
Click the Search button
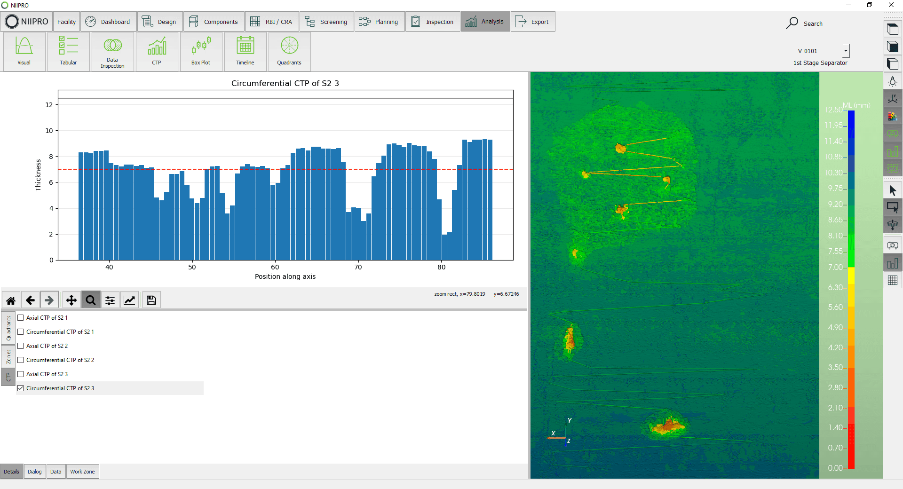pyautogui.click(x=804, y=23)
